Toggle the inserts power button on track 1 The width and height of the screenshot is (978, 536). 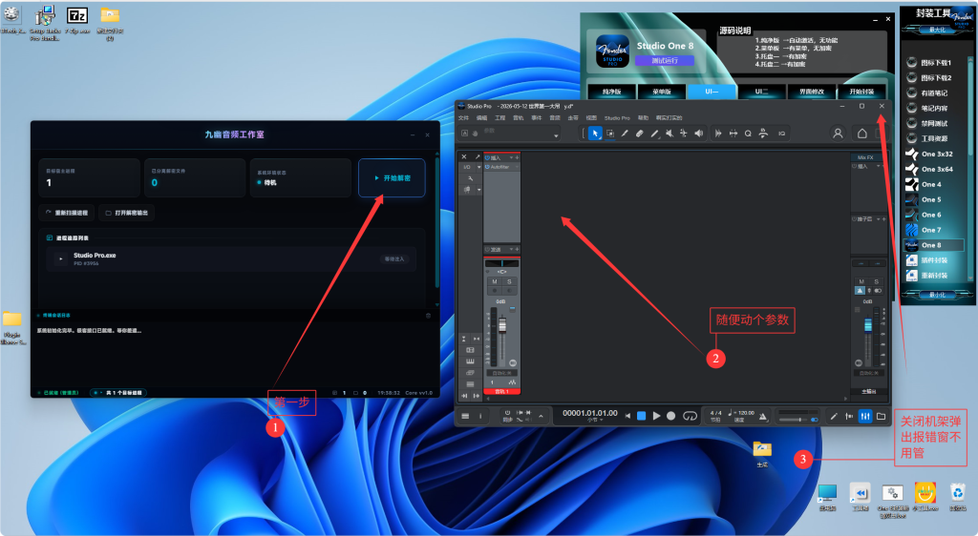(487, 157)
